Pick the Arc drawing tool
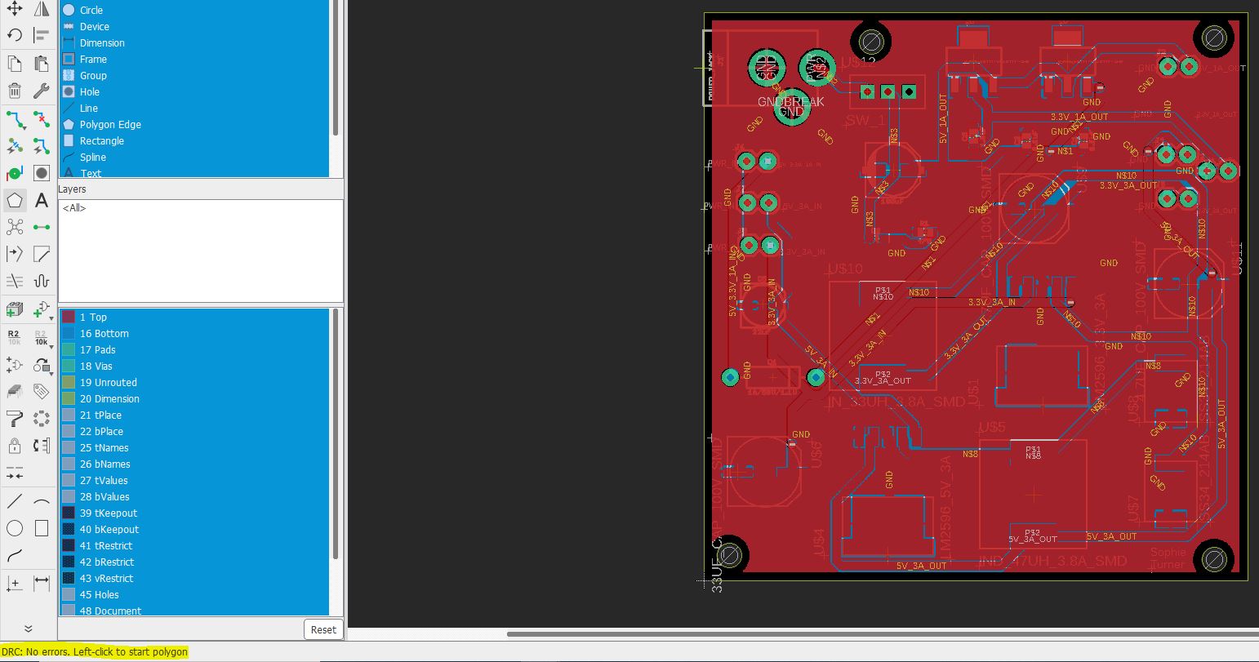Viewport: 1259px width, 662px height. tap(42, 501)
